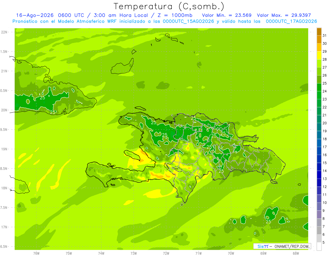Pick the purple swatch between 9 and 10
The height and width of the screenshot is (257, 332).
319,207
